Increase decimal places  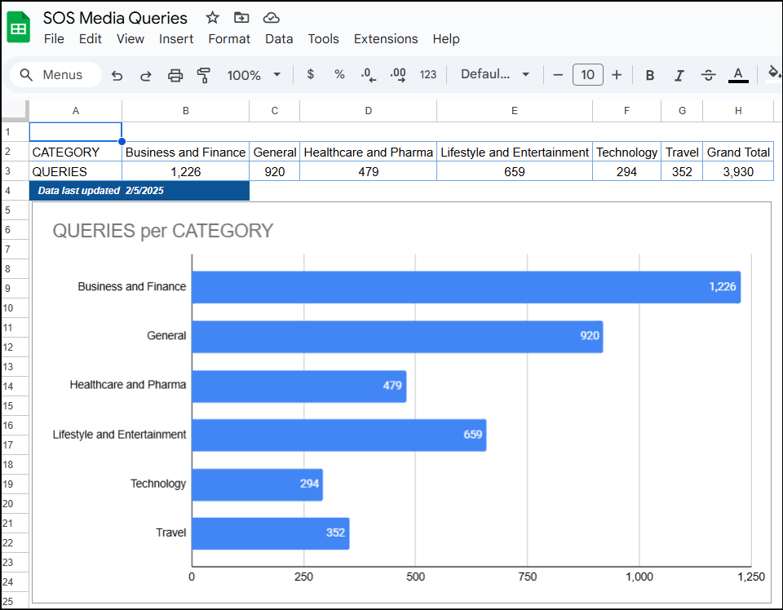coord(398,75)
